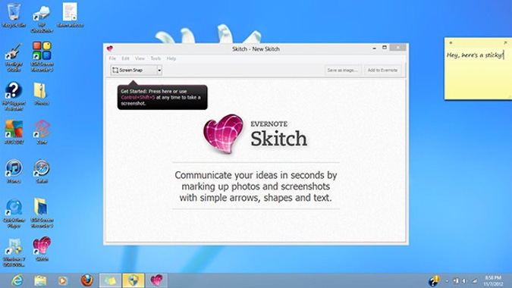
Task: Switch to Skitch in the taskbar
Action: [156, 280]
